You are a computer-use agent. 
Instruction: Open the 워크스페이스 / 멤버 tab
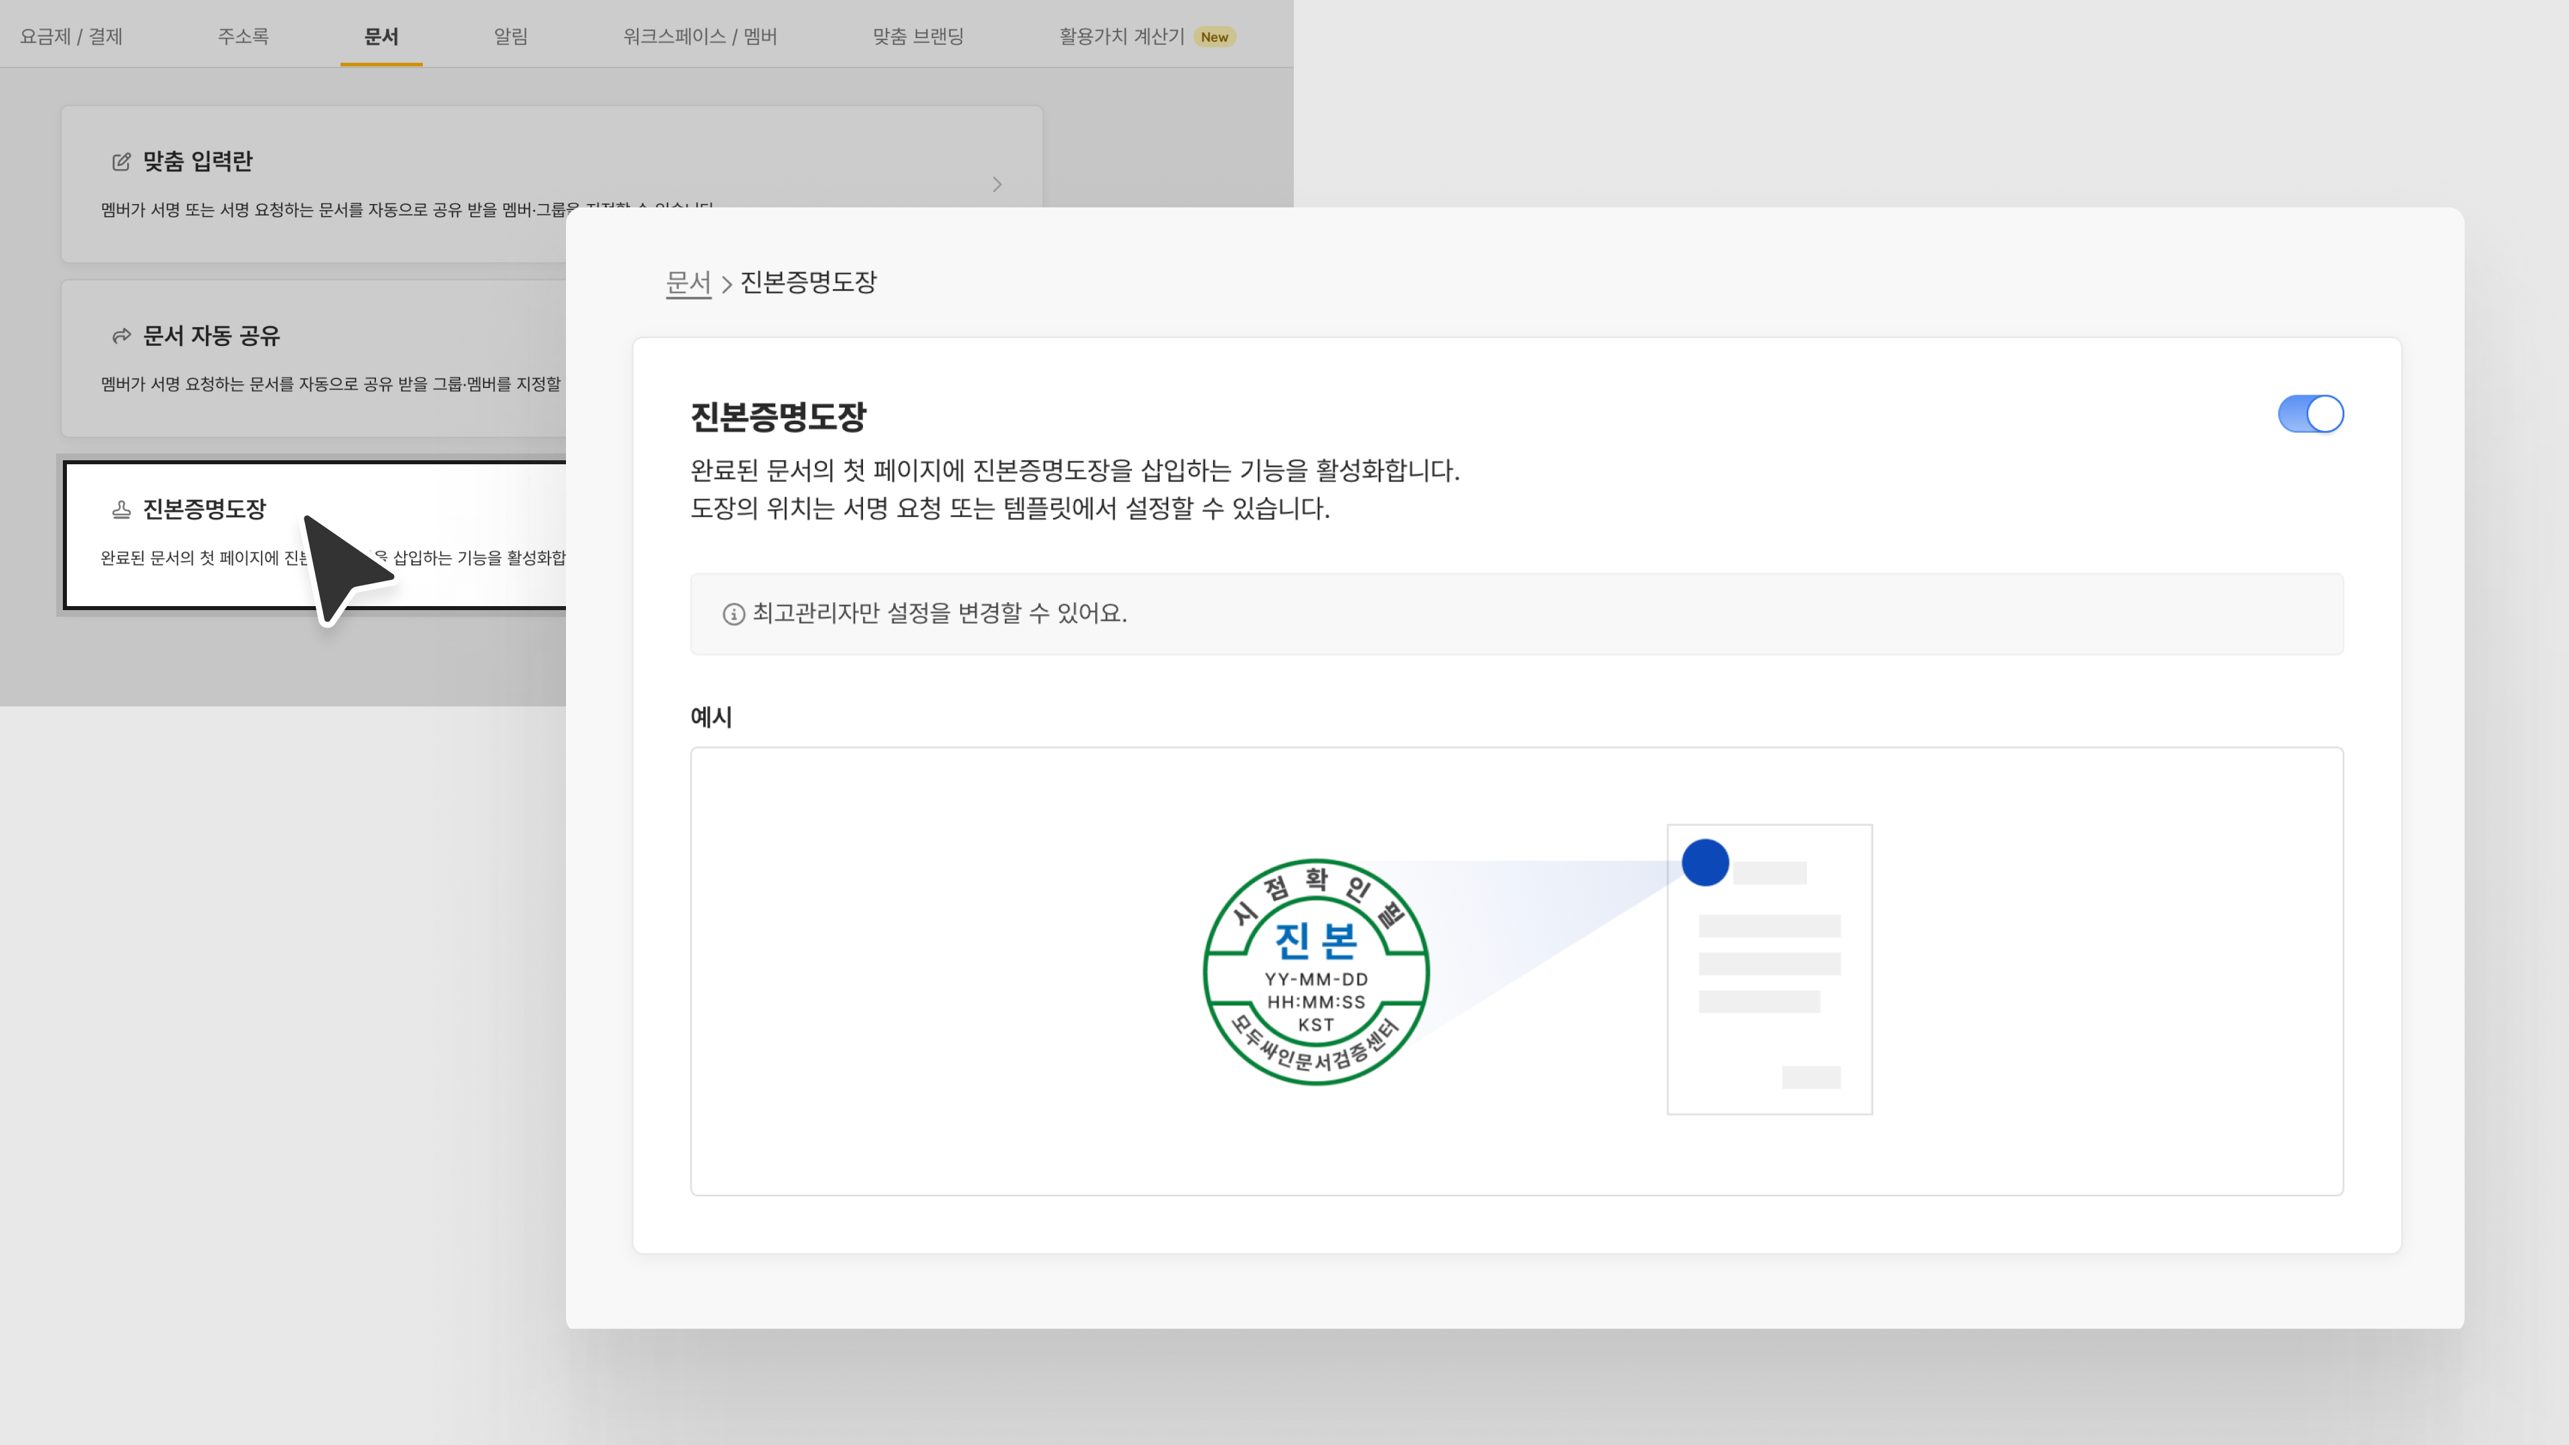tap(699, 37)
